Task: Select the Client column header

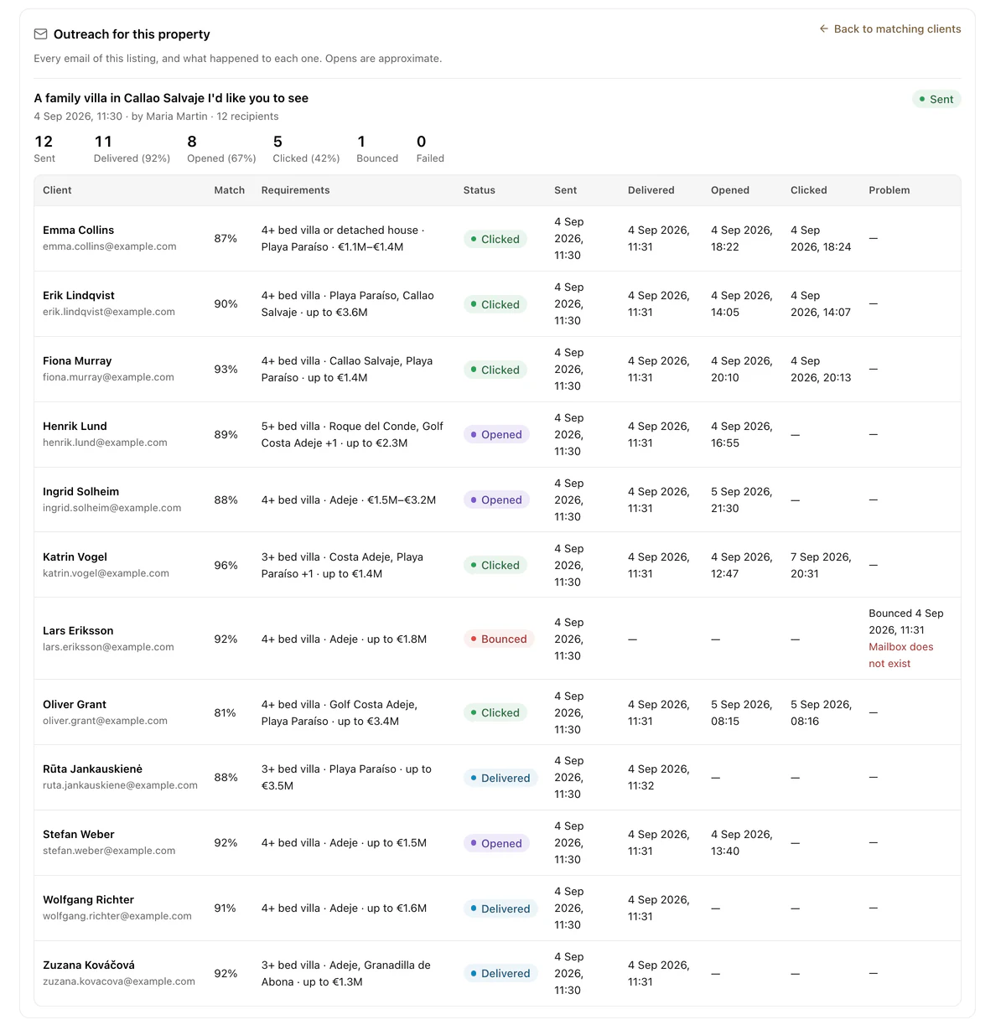Action: tap(57, 190)
